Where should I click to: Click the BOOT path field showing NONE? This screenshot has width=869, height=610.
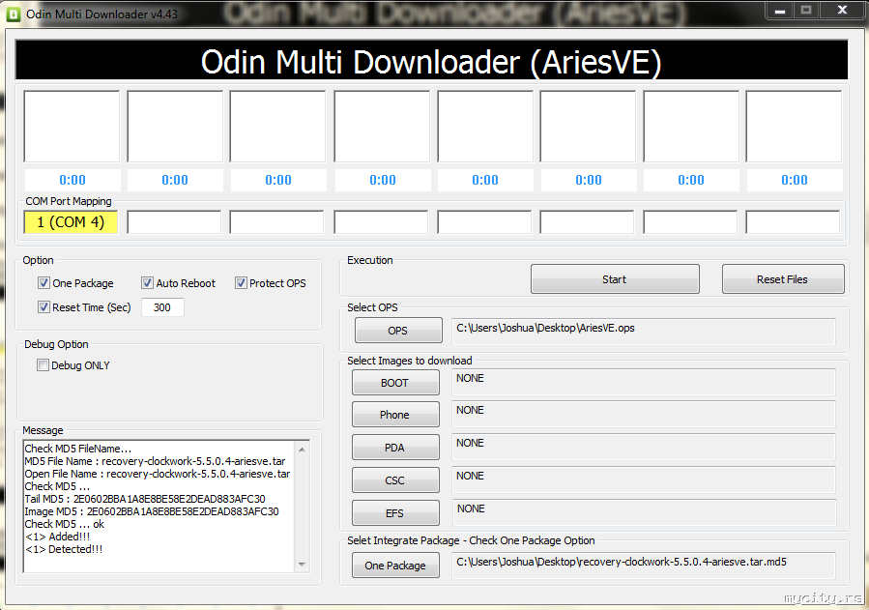click(x=644, y=382)
